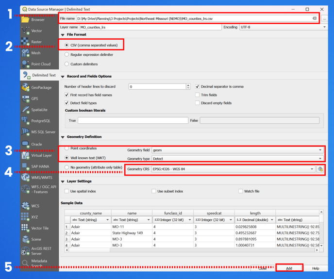Switch to the Vector tab in sidebar
The height and width of the screenshot is (279, 334).
[26, 31]
